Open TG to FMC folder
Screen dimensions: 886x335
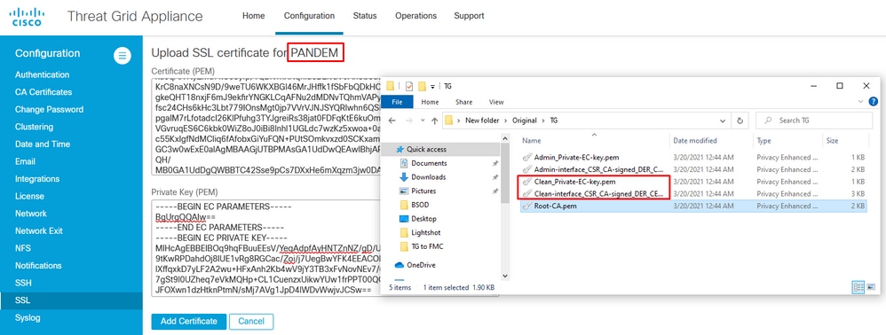tap(428, 246)
